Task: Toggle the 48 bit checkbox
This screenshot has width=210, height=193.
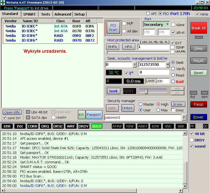Action: coord(191,133)
